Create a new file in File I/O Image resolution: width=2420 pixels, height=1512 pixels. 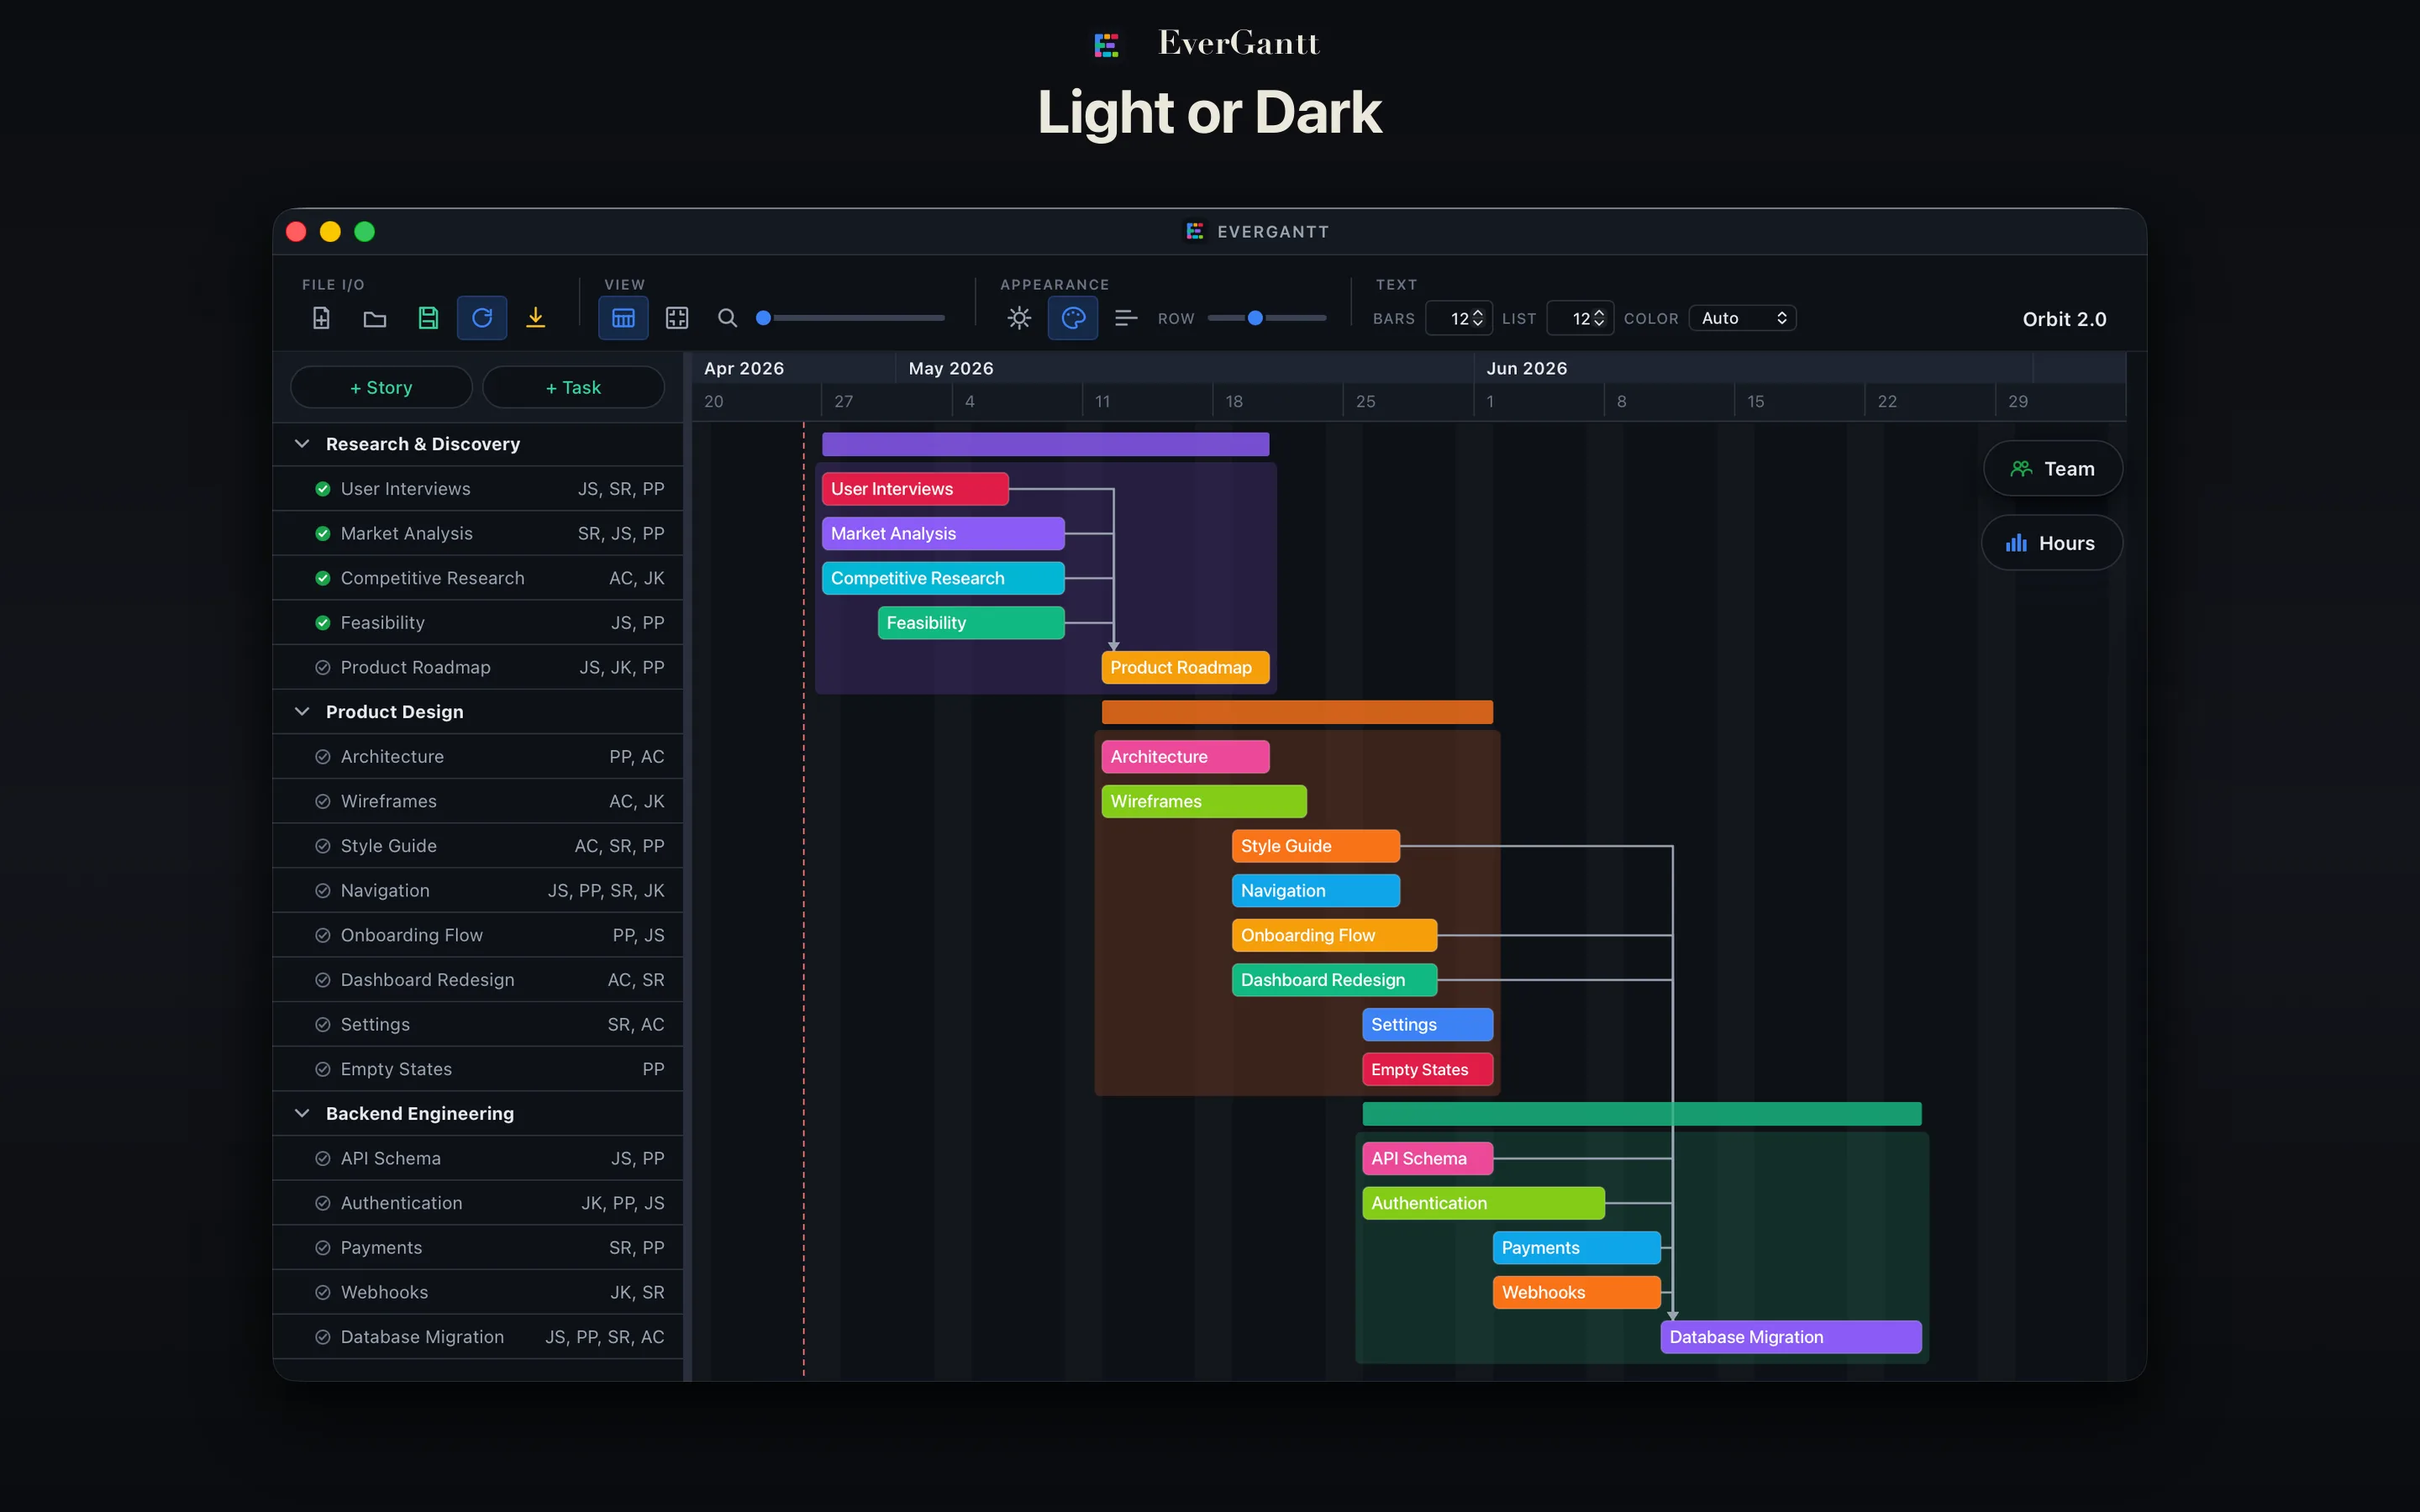320,317
